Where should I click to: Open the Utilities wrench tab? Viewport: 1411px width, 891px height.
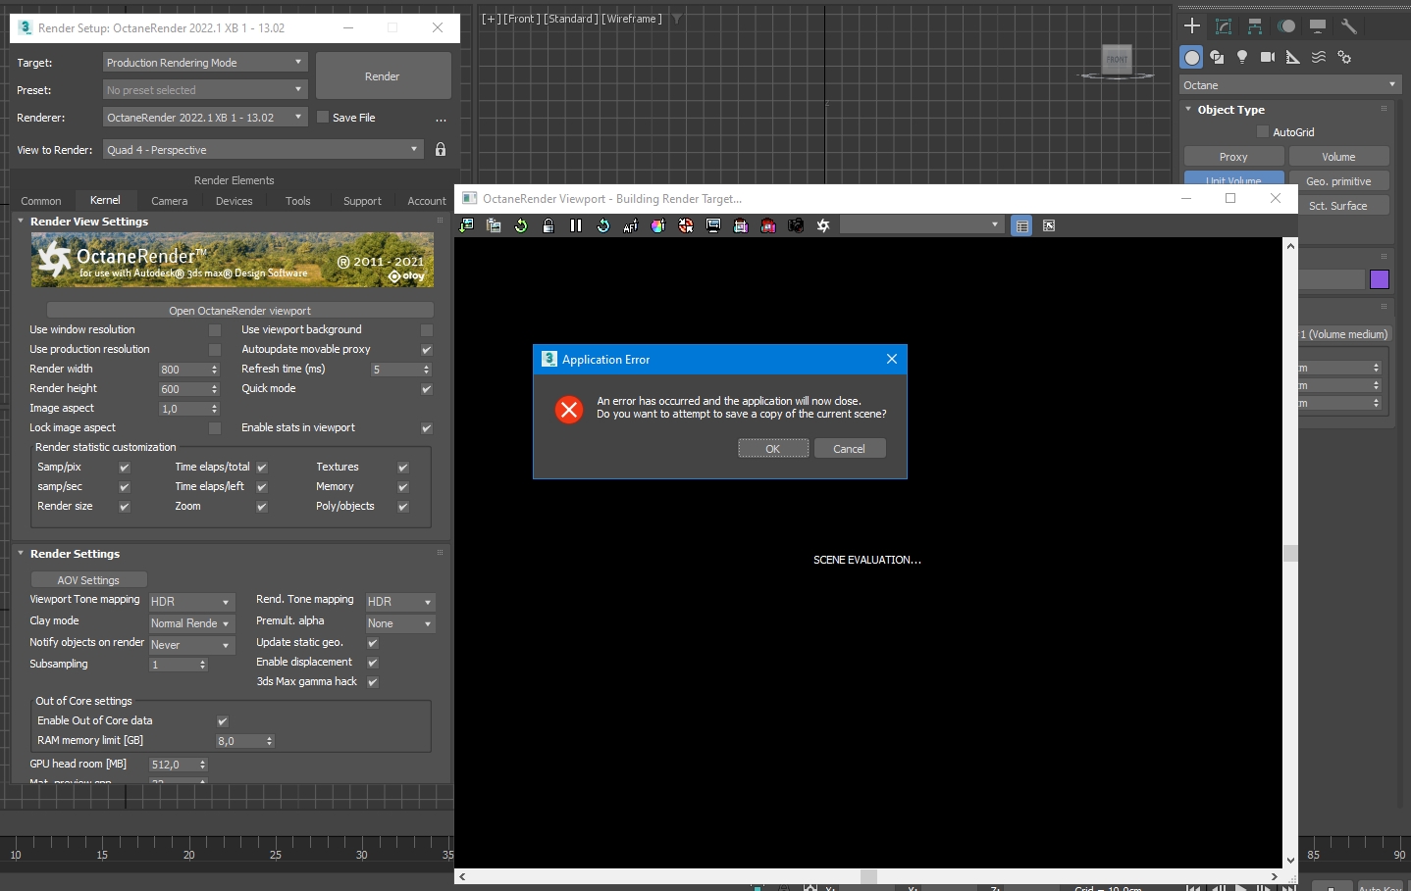tap(1349, 26)
